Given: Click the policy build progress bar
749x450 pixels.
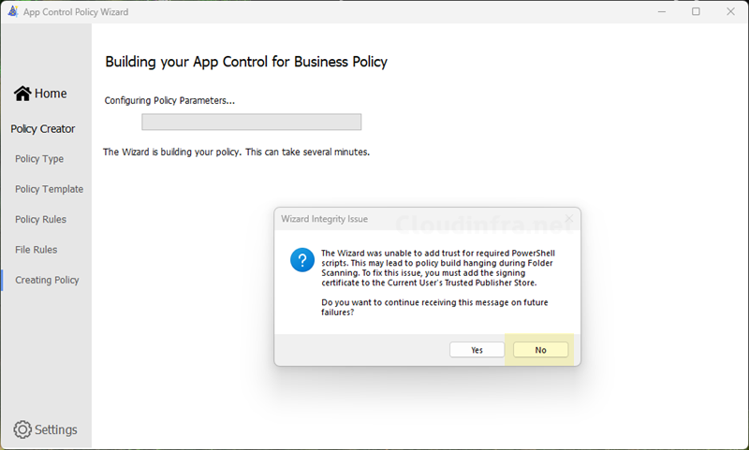Looking at the screenshot, I should click(251, 122).
